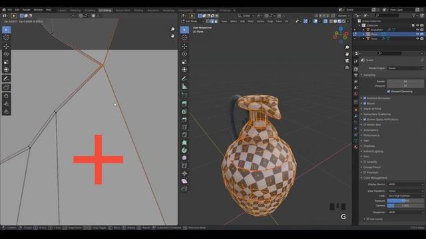Expand the Indirect Lighting panel
The image size is (426, 239).
[x=373, y=151]
